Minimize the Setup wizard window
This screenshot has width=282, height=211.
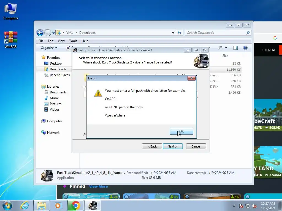[x=188, y=50]
